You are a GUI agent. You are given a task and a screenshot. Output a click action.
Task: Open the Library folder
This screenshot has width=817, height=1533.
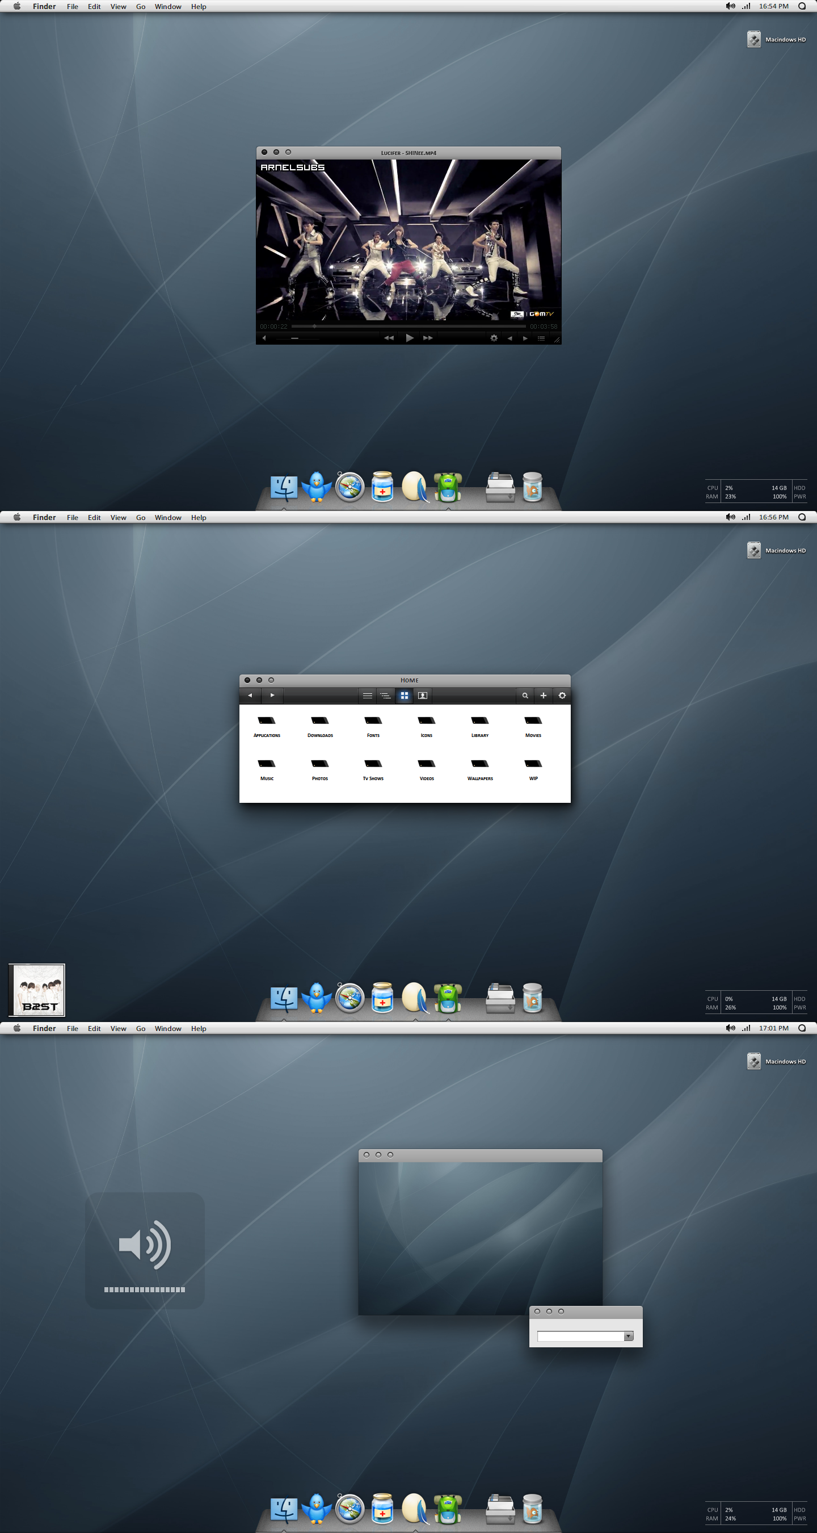point(480,726)
